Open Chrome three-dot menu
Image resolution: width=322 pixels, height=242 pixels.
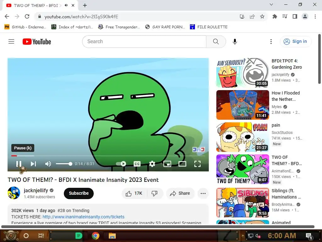click(315, 16)
